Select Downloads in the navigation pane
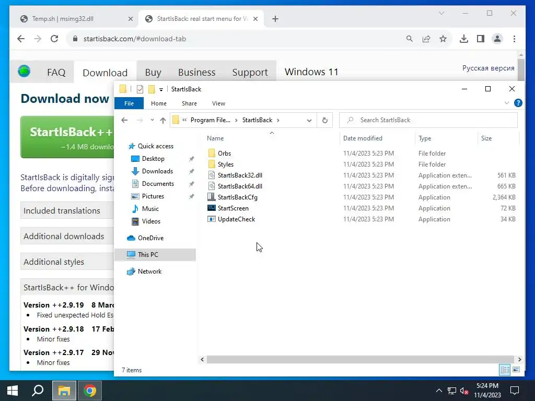This screenshot has height=401, width=535. point(157,171)
